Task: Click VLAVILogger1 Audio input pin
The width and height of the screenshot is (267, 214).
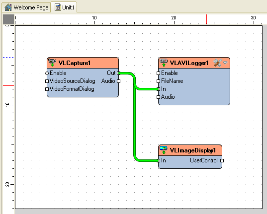Action: [x=159, y=97]
